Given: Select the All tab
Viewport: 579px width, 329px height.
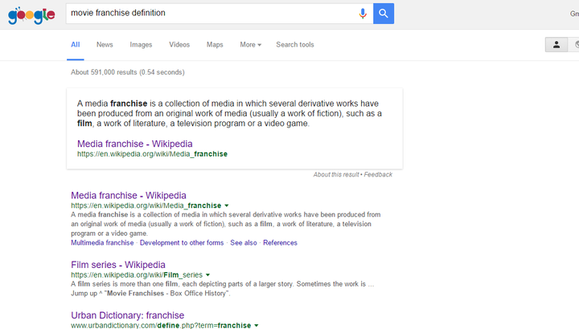Looking at the screenshot, I should pyautogui.click(x=76, y=45).
